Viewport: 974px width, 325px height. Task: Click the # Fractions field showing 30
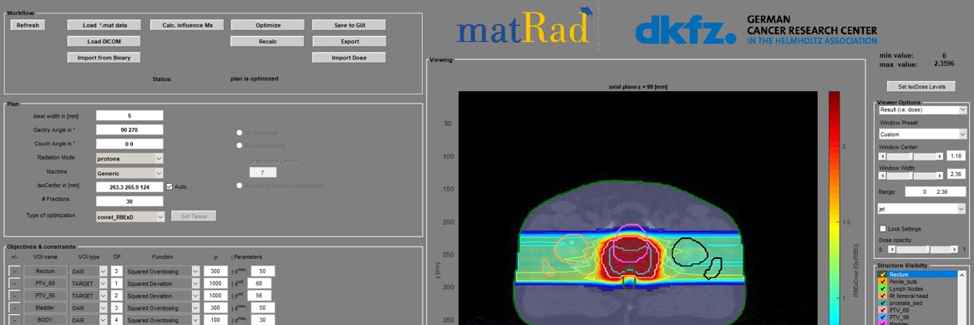pos(129,201)
